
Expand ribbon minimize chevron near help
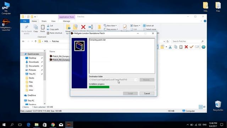coord(201,21)
